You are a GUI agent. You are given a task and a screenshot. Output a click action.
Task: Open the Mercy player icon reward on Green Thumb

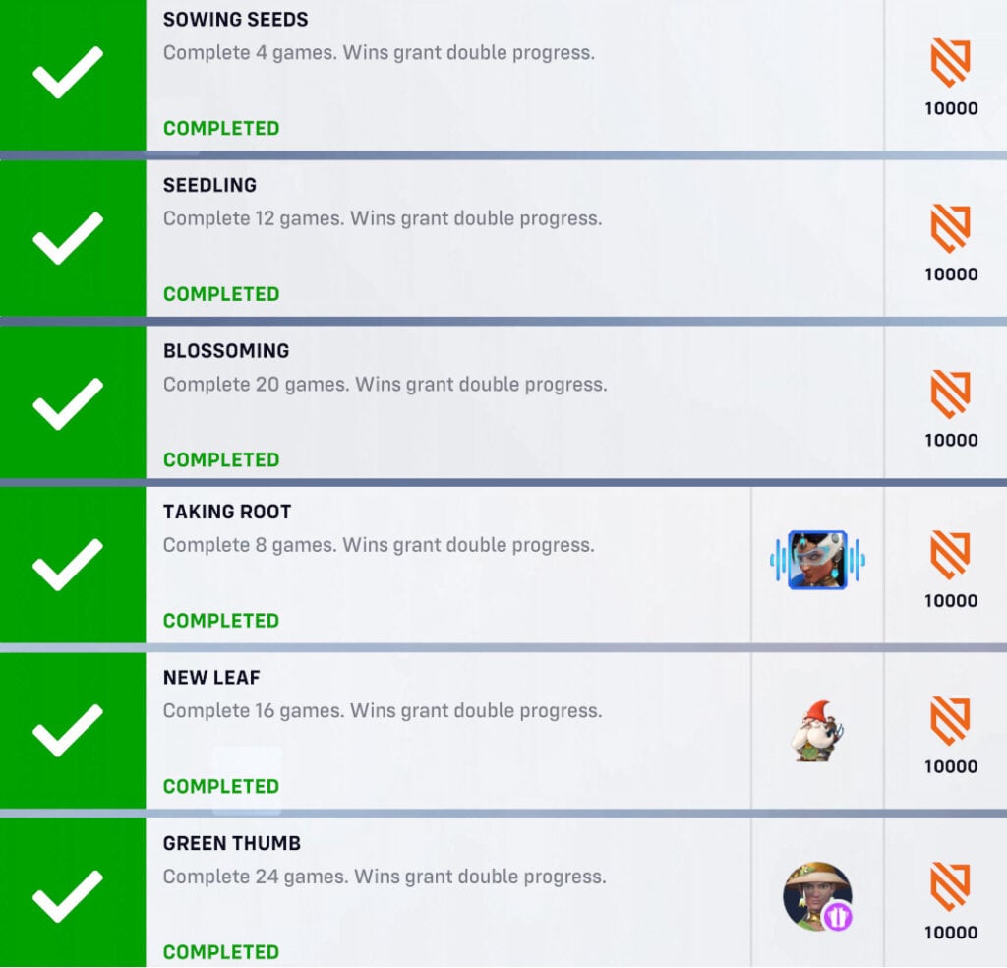pos(816,892)
